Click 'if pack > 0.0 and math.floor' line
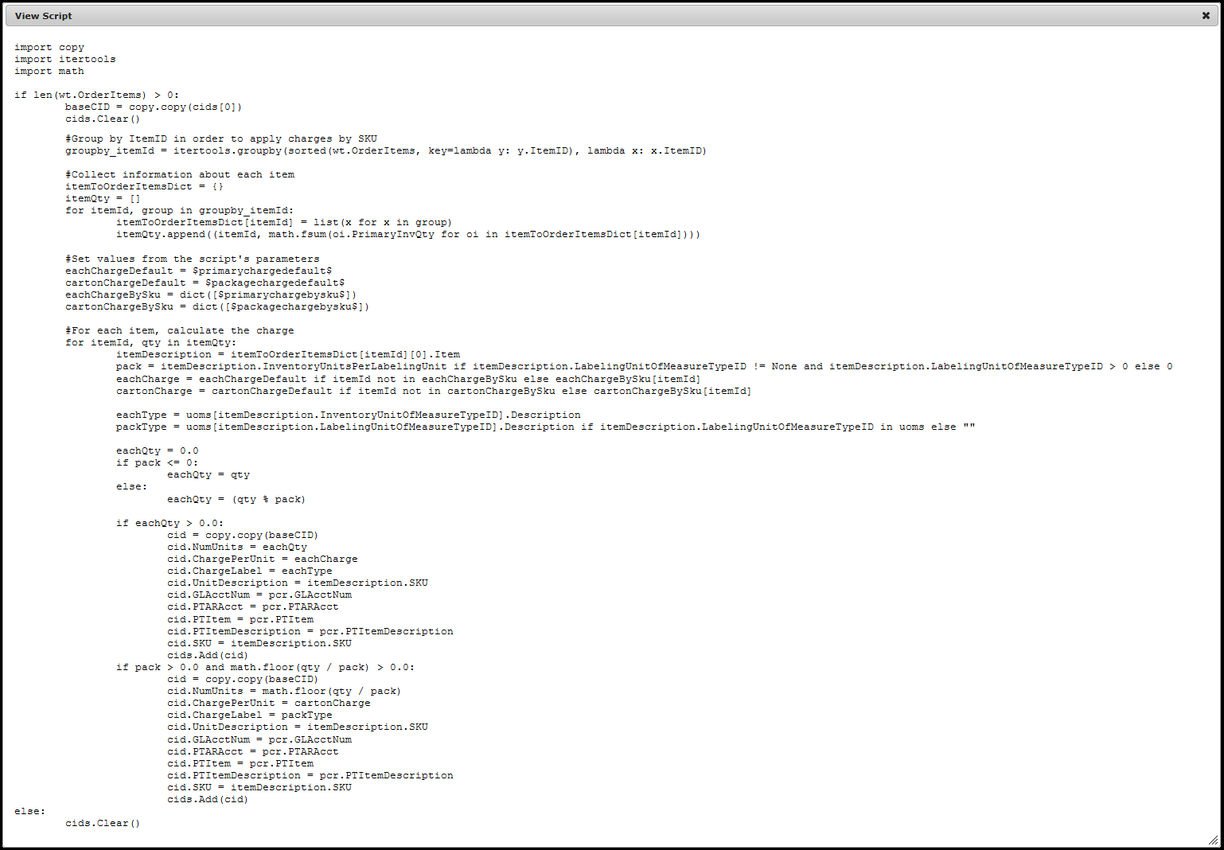Viewport: 1224px width, 850px height. [266, 667]
